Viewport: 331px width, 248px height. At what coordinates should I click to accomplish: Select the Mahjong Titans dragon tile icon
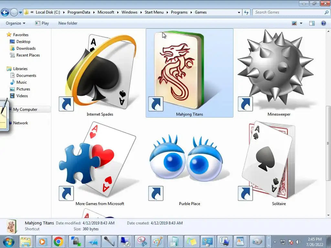pos(189,73)
